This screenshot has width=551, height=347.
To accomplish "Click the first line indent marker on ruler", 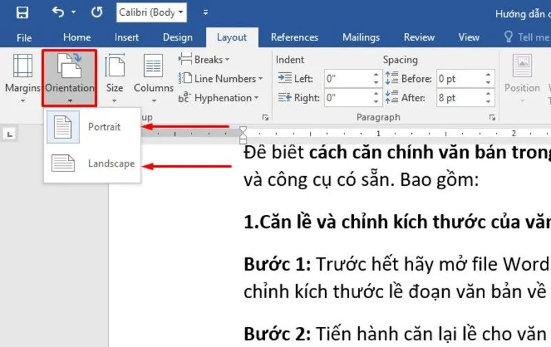I will [243, 129].
